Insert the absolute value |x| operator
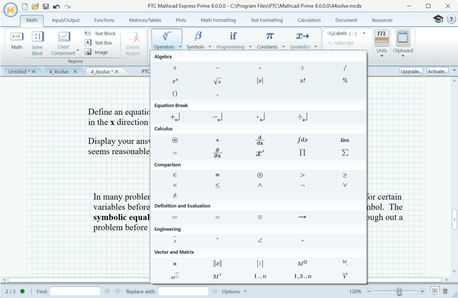This screenshot has width=458, height=298. [x=260, y=81]
